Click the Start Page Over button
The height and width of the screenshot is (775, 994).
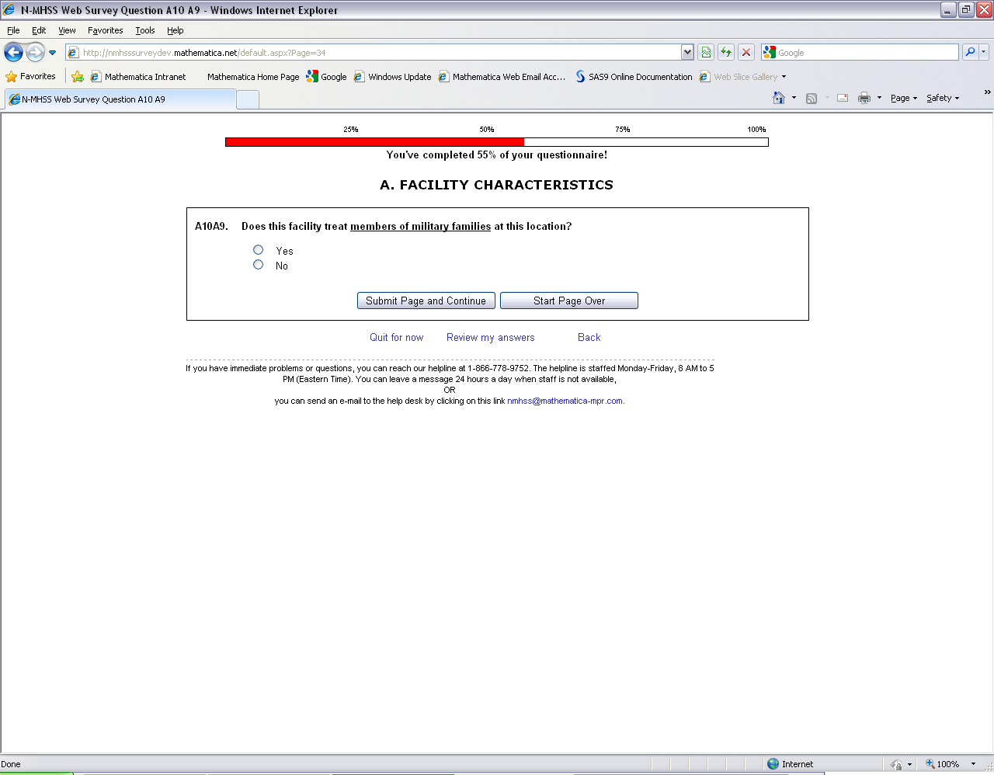(x=569, y=301)
